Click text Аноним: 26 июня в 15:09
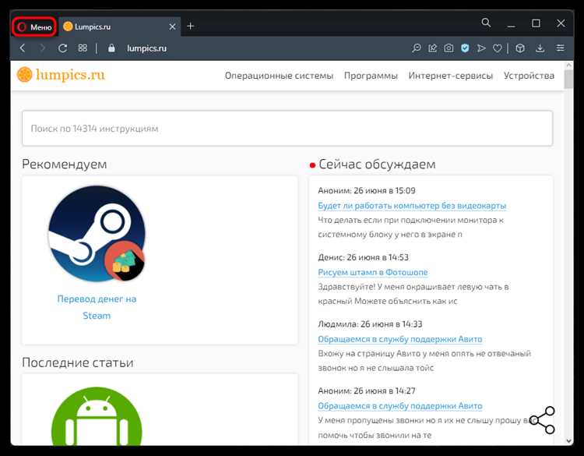 pyautogui.click(x=367, y=190)
